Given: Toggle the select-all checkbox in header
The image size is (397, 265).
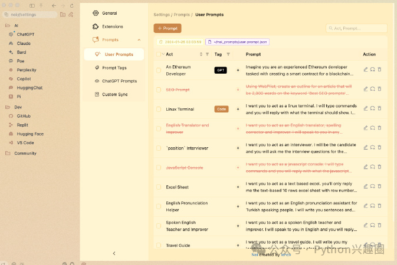Looking at the screenshot, I should [x=159, y=54].
